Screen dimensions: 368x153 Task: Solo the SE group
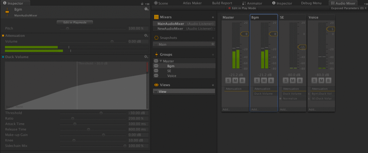pos(285,81)
